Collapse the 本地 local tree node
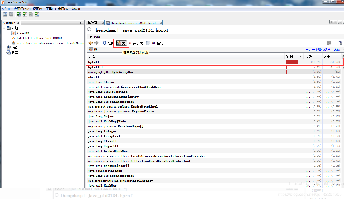 click(4, 28)
